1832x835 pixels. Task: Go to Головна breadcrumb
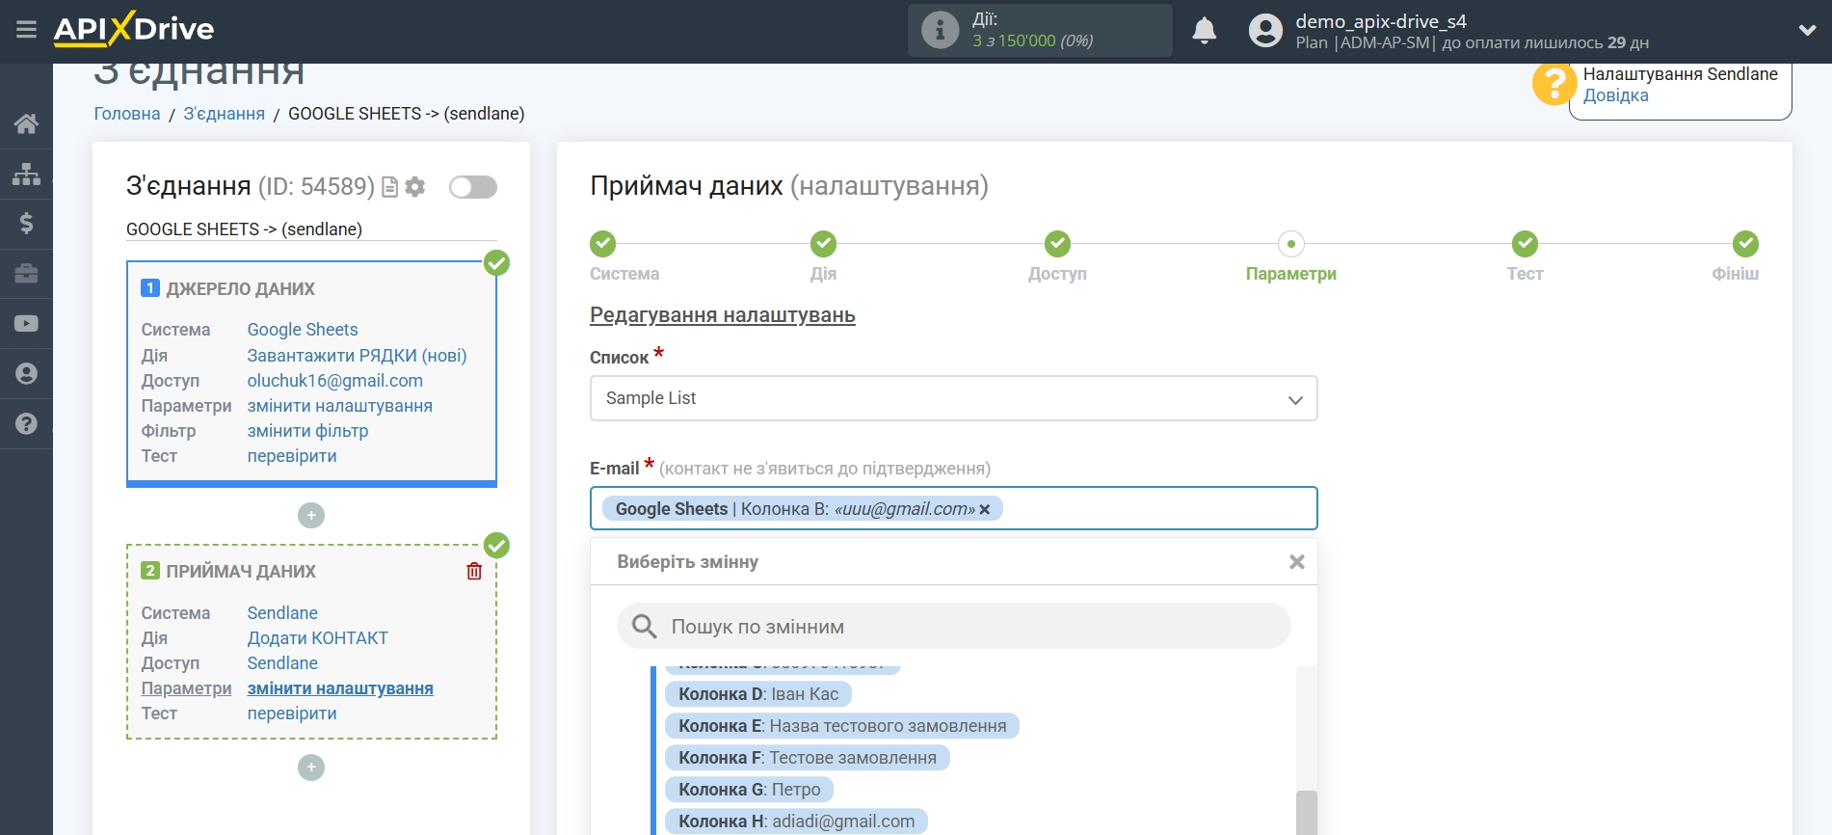tap(127, 114)
